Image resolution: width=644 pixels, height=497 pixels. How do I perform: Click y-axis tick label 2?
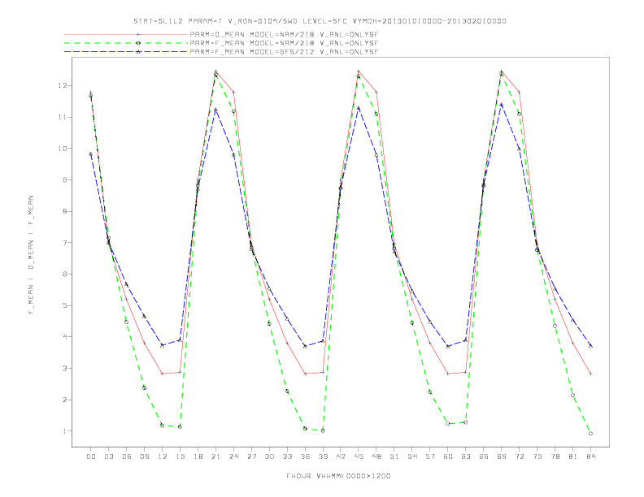coord(64,400)
